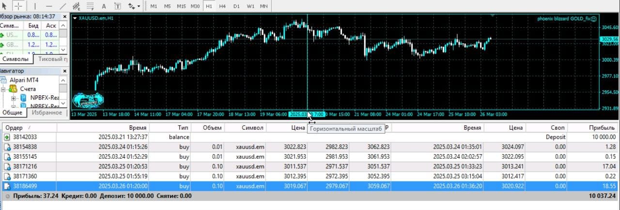Switch chart to M15 timeframe
620x210 pixels.
pos(181,6)
